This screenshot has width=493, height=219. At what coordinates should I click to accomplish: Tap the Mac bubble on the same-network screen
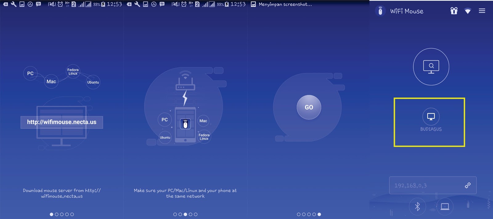coord(203,121)
